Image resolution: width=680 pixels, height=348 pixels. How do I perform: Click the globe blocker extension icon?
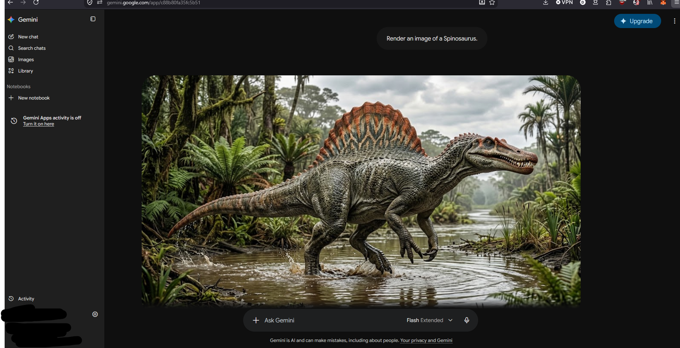tap(636, 2)
